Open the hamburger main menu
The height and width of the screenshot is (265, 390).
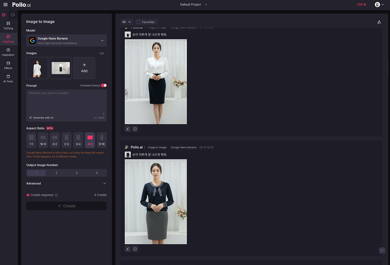pos(5,5)
